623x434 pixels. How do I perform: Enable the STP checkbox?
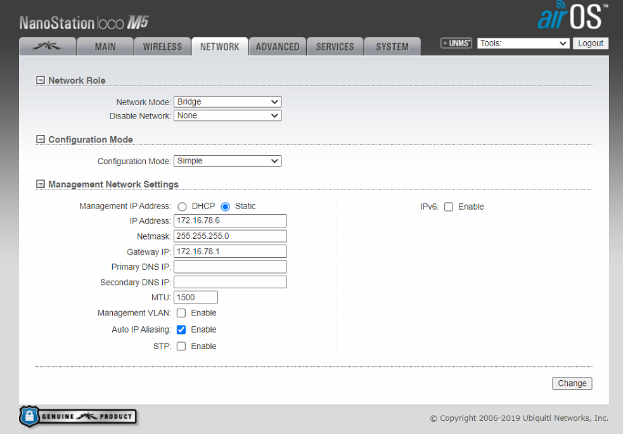click(x=181, y=346)
